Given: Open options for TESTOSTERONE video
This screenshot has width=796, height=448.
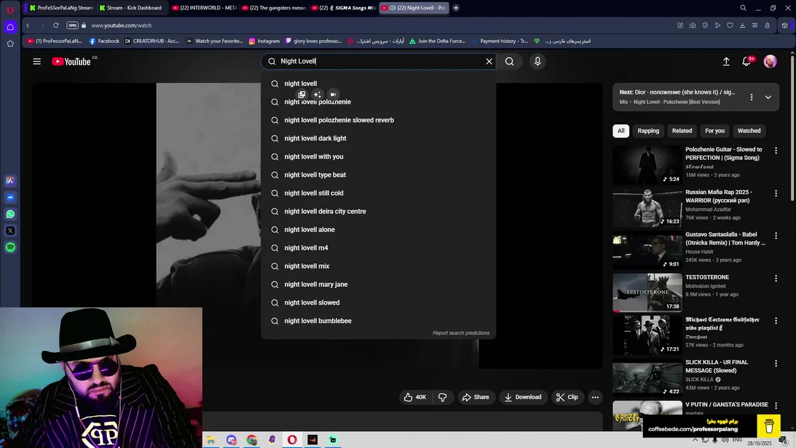Looking at the screenshot, I should point(775,278).
